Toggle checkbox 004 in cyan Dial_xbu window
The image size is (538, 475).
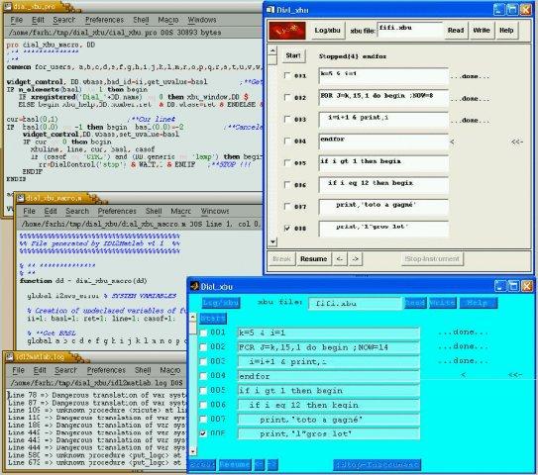(x=203, y=376)
